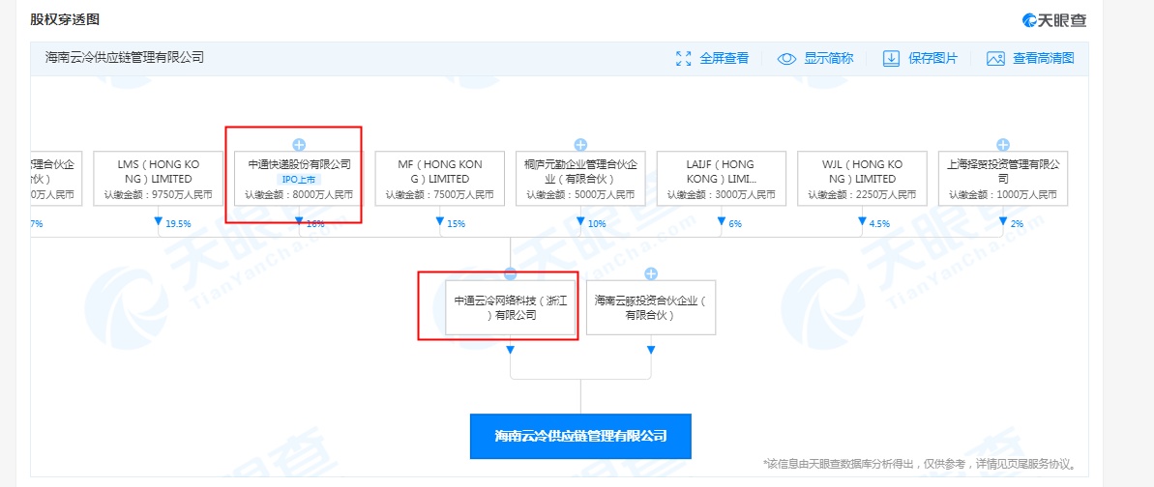Click the fullscreen corners icon

click(684, 59)
